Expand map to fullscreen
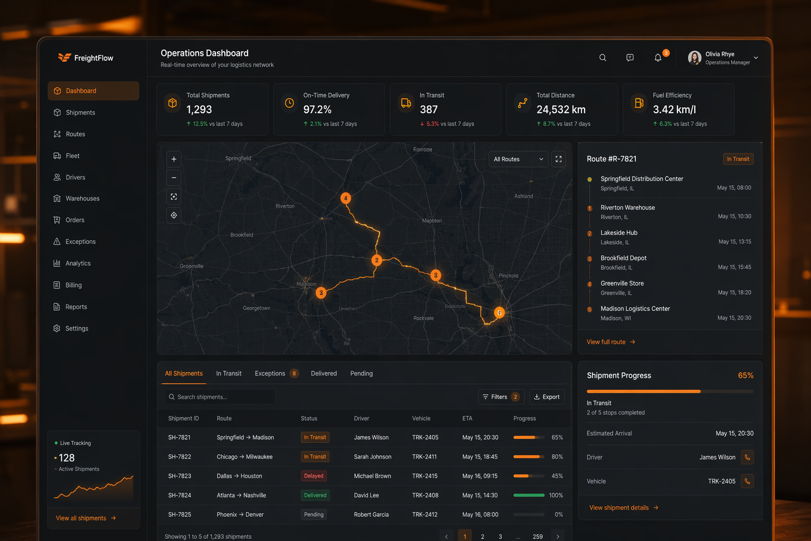Image resolution: width=811 pixels, height=541 pixels. coord(559,159)
